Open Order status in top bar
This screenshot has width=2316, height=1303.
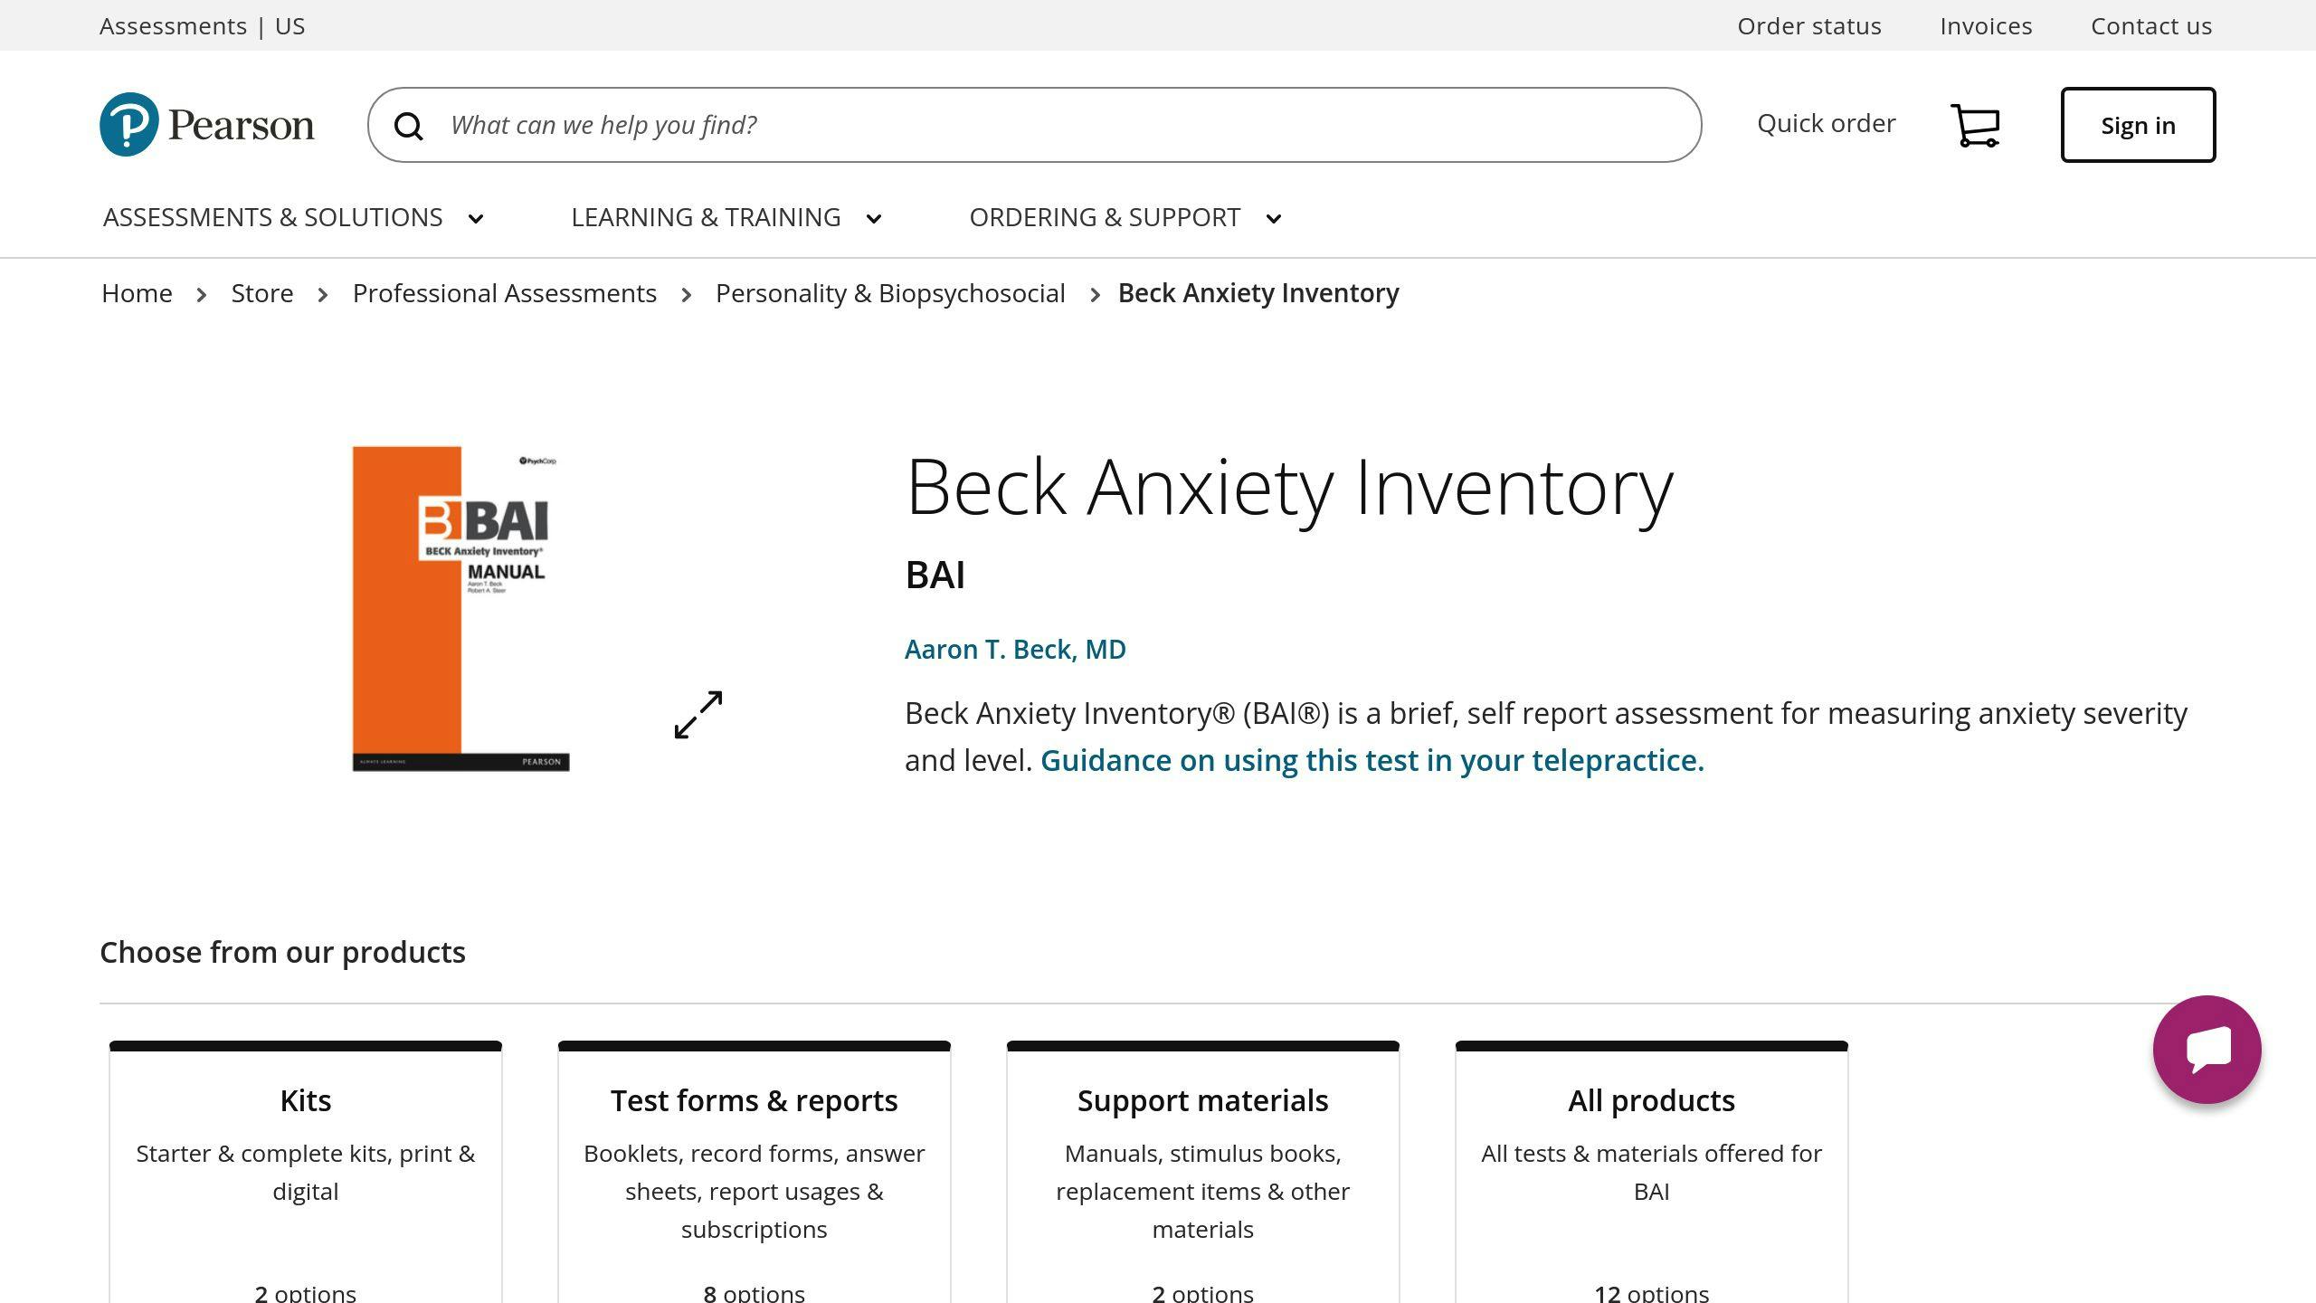click(x=1809, y=25)
